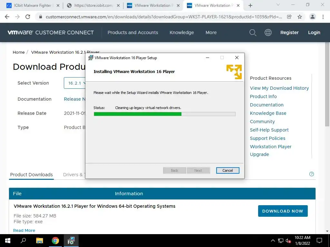Click the globe language icon
The height and width of the screenshot is (247, 330).
[268, 32]
